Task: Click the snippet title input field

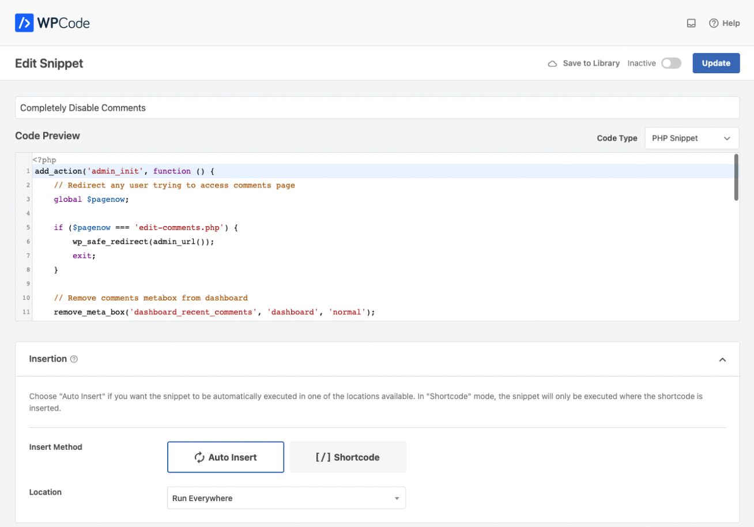Action: point(377,108)
